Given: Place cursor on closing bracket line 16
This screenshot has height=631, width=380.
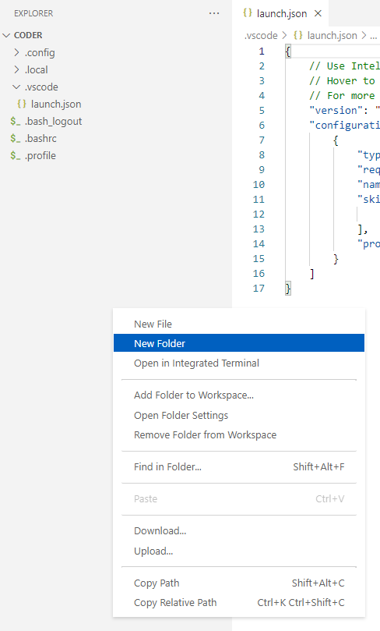Looking at the screenshot, I should click(311, 274).
